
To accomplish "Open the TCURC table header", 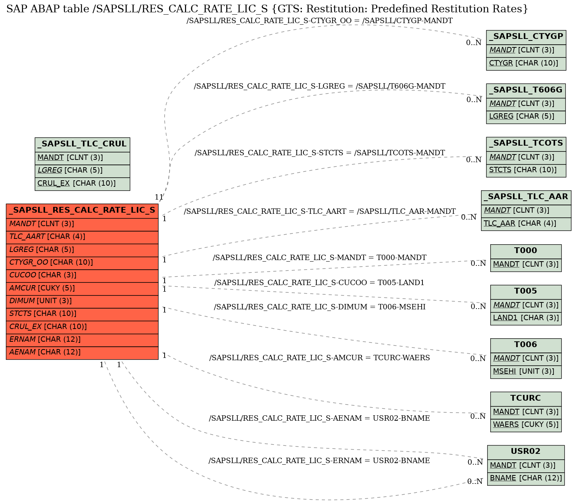I will click(x=526, y=399).
